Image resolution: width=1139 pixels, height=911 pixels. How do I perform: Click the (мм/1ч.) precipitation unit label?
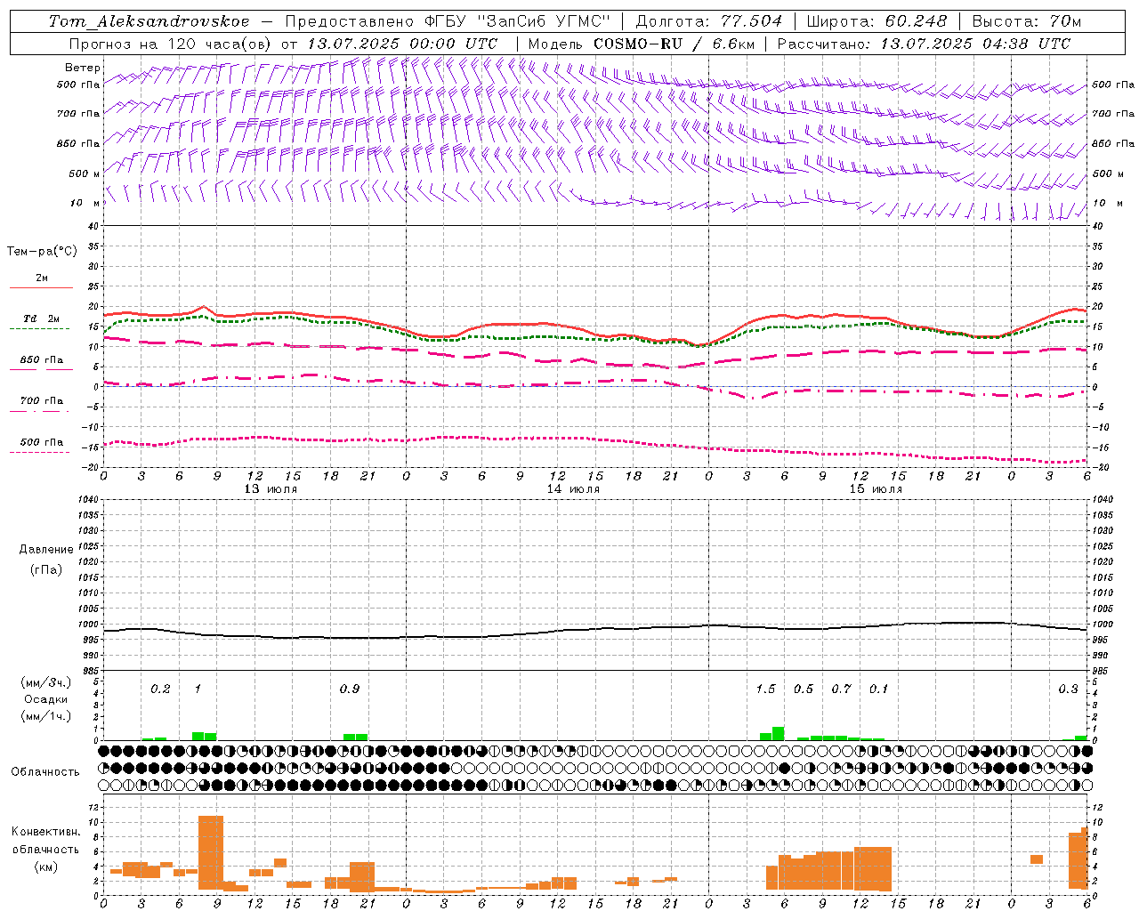(46, 715)
